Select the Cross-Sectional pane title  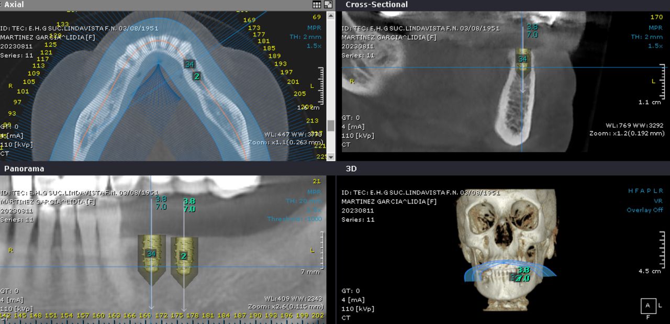[x=376, y=5]
